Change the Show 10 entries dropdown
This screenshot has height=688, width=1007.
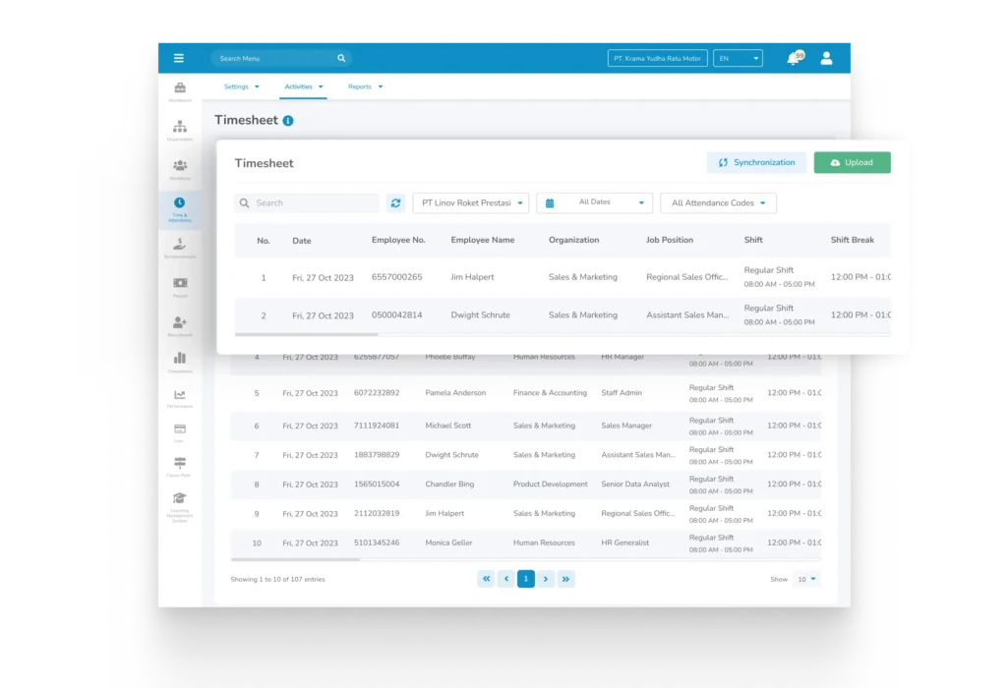coord(806,579)
